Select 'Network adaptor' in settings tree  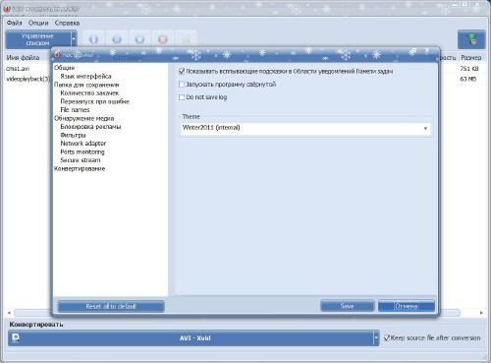click(x=83, y=144)
